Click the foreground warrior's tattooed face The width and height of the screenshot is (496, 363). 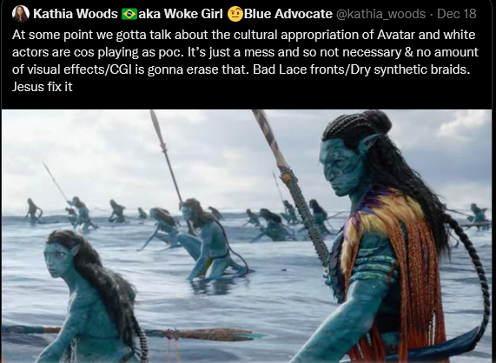[x=341, y=168]
